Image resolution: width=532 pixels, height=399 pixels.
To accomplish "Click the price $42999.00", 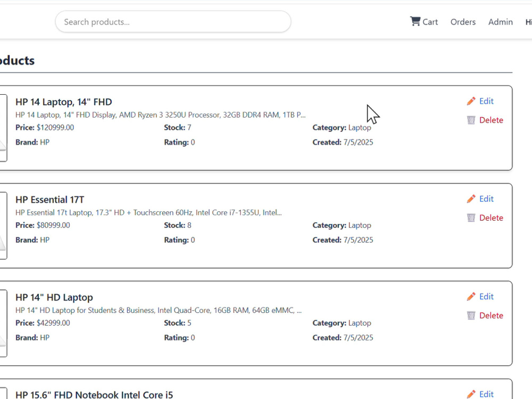I will click(53, 323).
